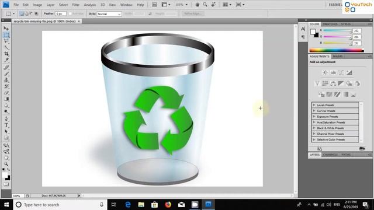Open the Style dropdown
The height and width of the screenshot is (210, 374).
[109, 14]
